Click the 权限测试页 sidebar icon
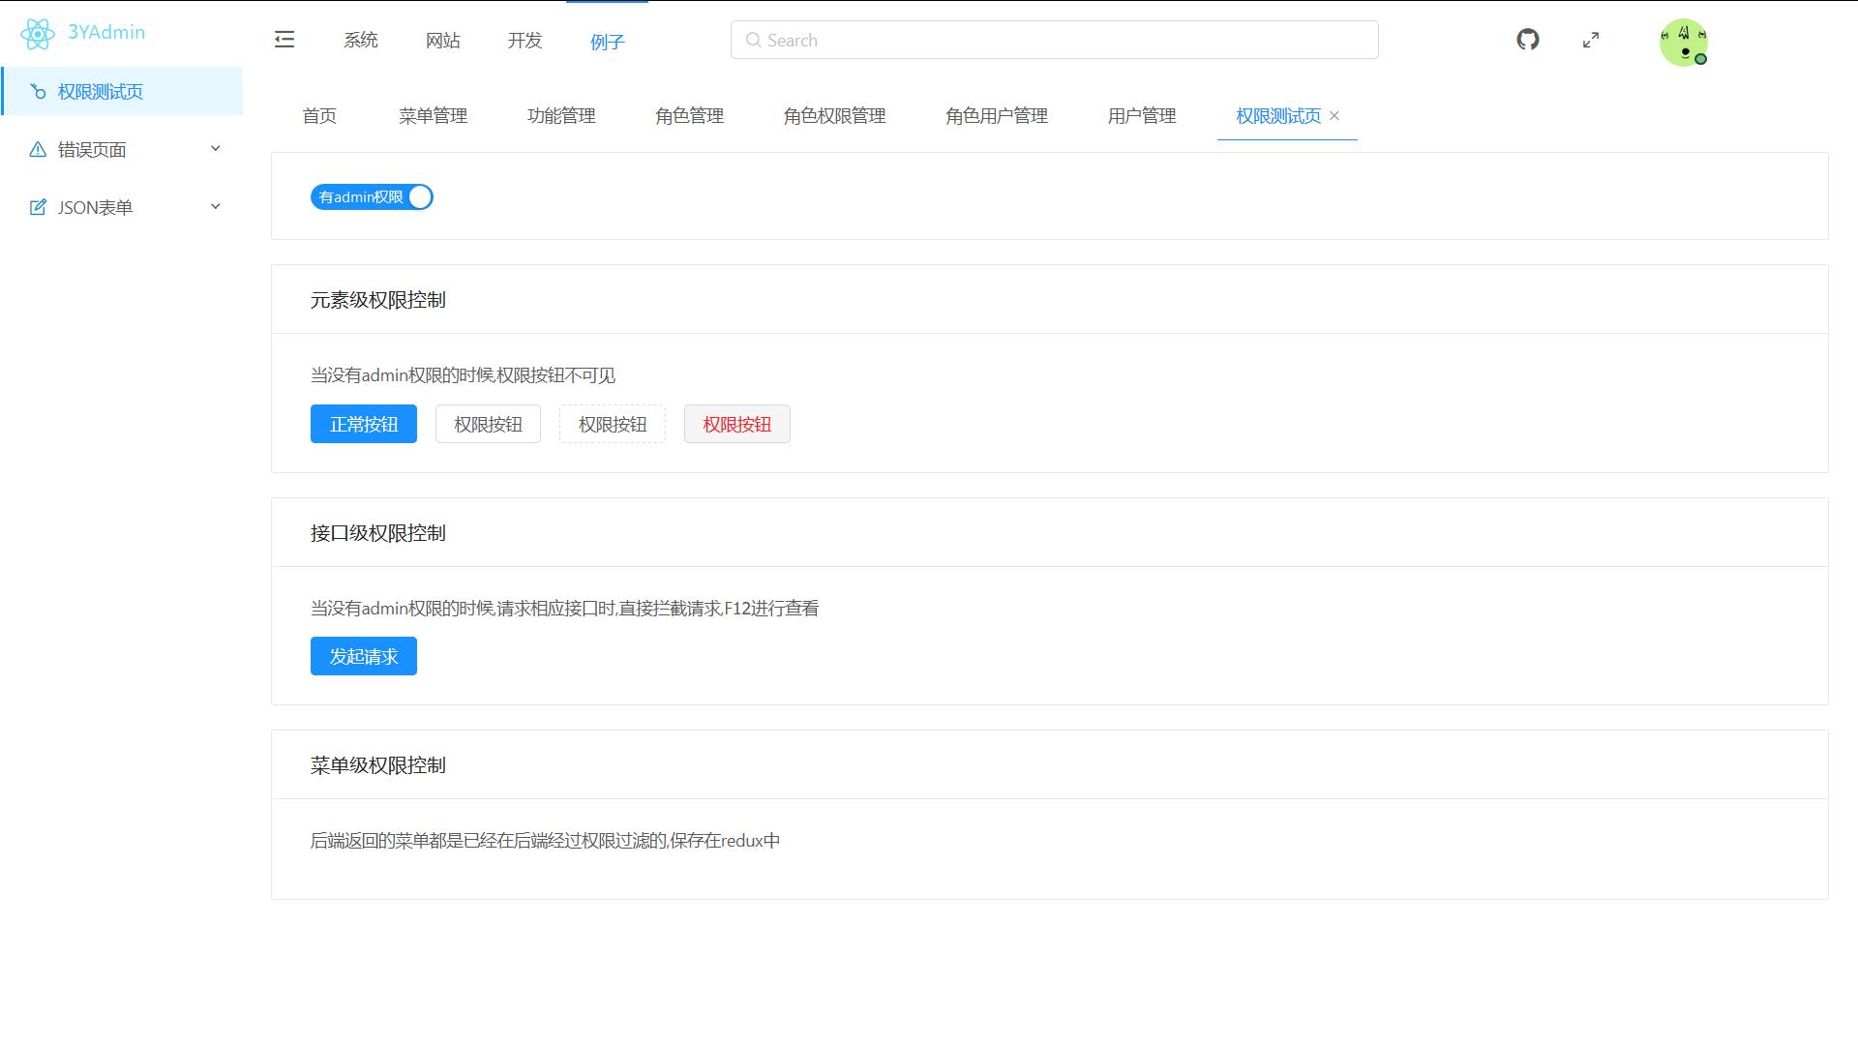This screenshot has width=1858, height=1045. click(38, 91)
